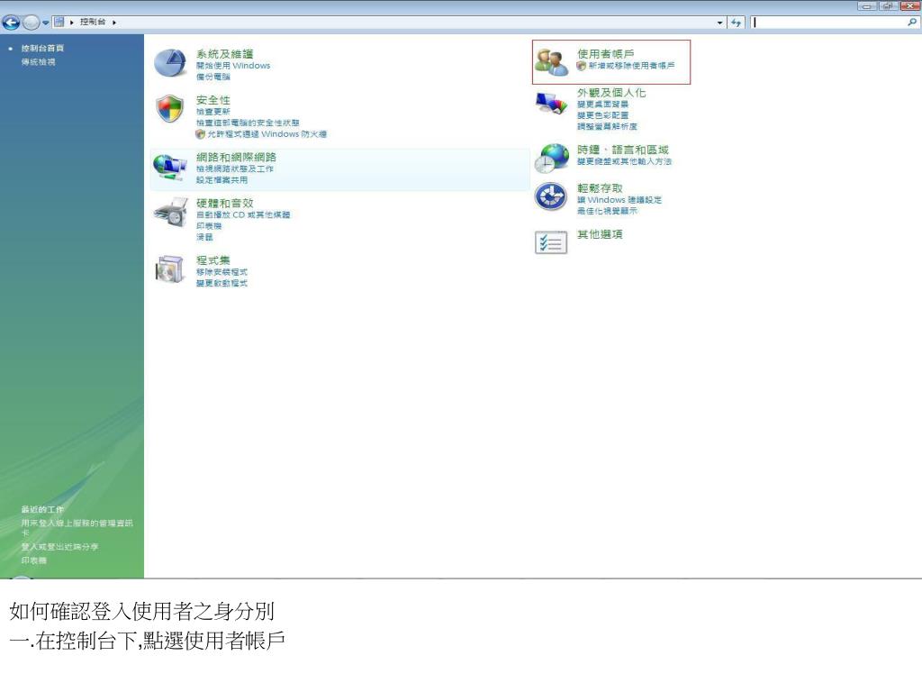Screen dimensions: 922x692
Task: Open the 輕鬆存取 blue circle icon
Action: pyautogui.click(x=551, y=196)
